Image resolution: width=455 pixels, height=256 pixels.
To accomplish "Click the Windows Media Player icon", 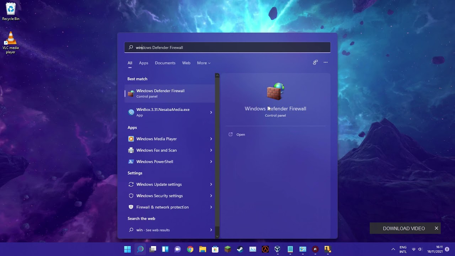I will (x=131, y=139).
